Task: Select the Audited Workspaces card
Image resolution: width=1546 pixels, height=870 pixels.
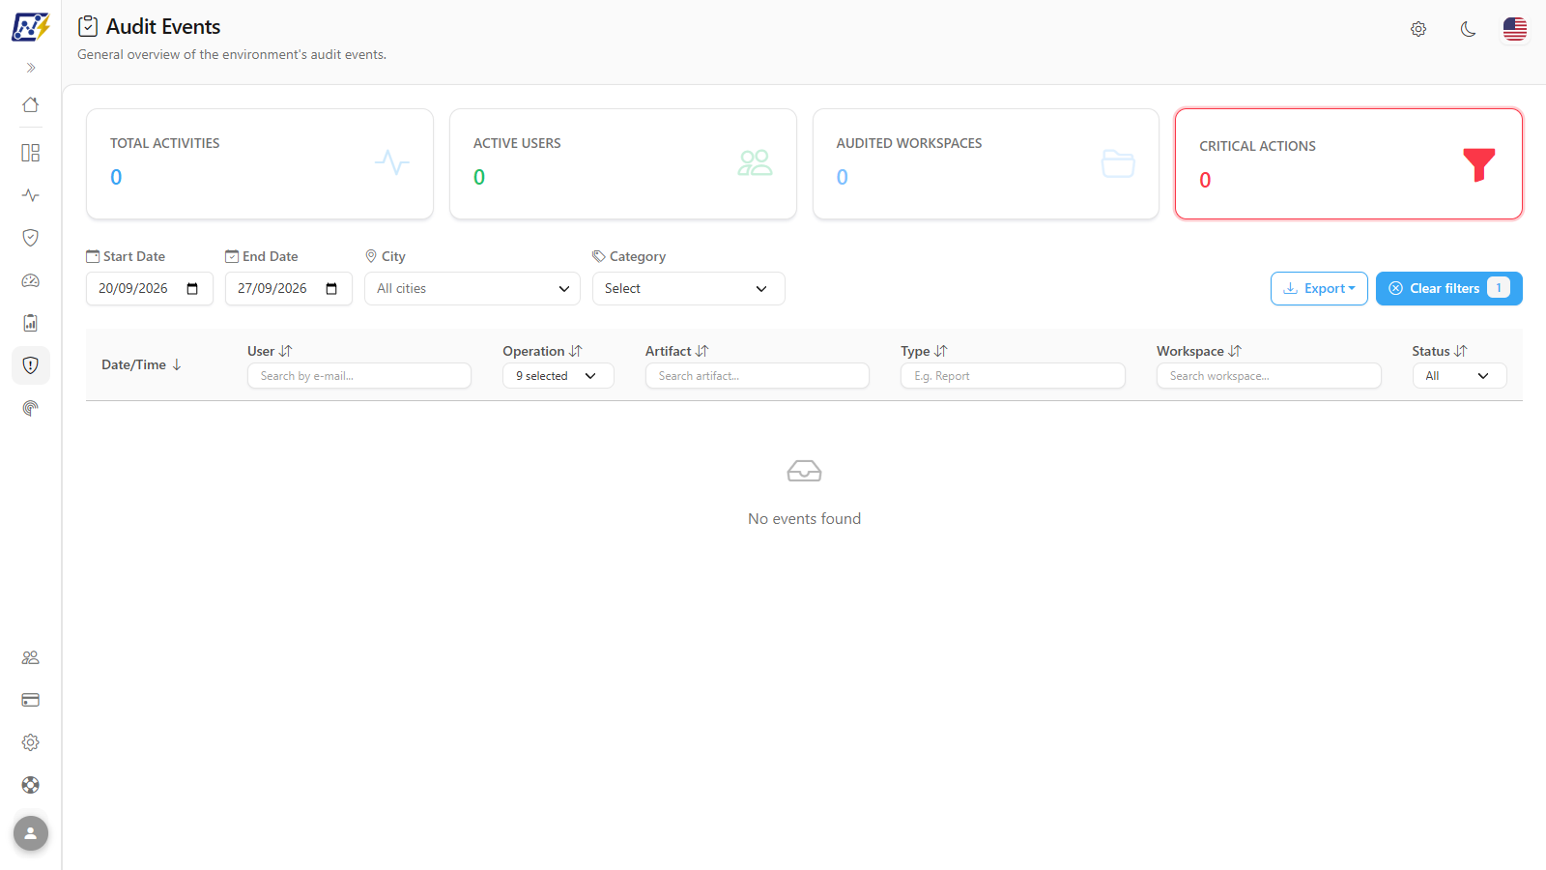Action: click(x=986, y=163)
